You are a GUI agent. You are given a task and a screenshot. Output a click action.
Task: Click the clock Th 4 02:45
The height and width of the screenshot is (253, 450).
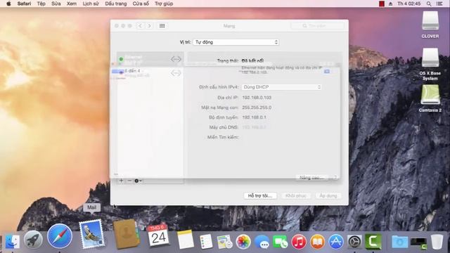click(x=409, y=4)
